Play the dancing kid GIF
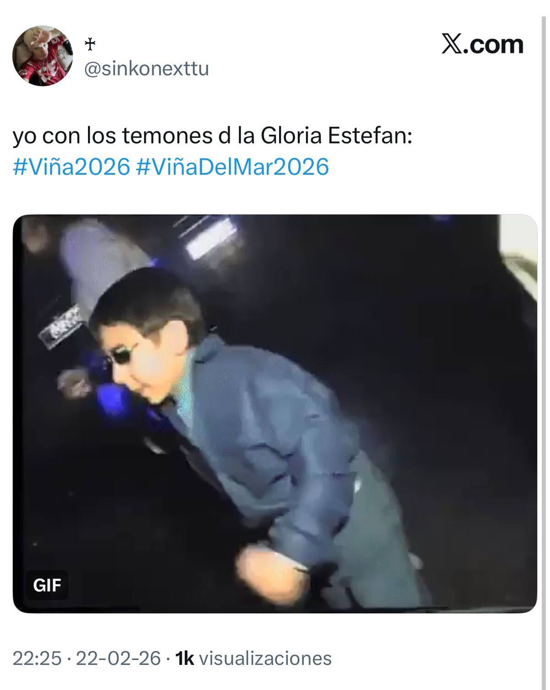The width and height of the screenshot is (550, 690). click(x=275, y=414)
